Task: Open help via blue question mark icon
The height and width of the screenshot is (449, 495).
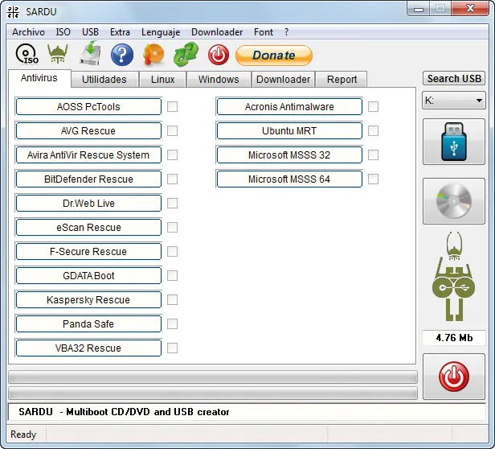Action: 122,55
